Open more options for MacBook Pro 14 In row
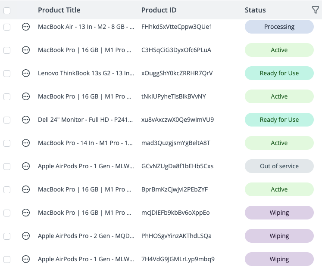The height and width of the screenshot is (272, 322). click(x=26, y=143)
